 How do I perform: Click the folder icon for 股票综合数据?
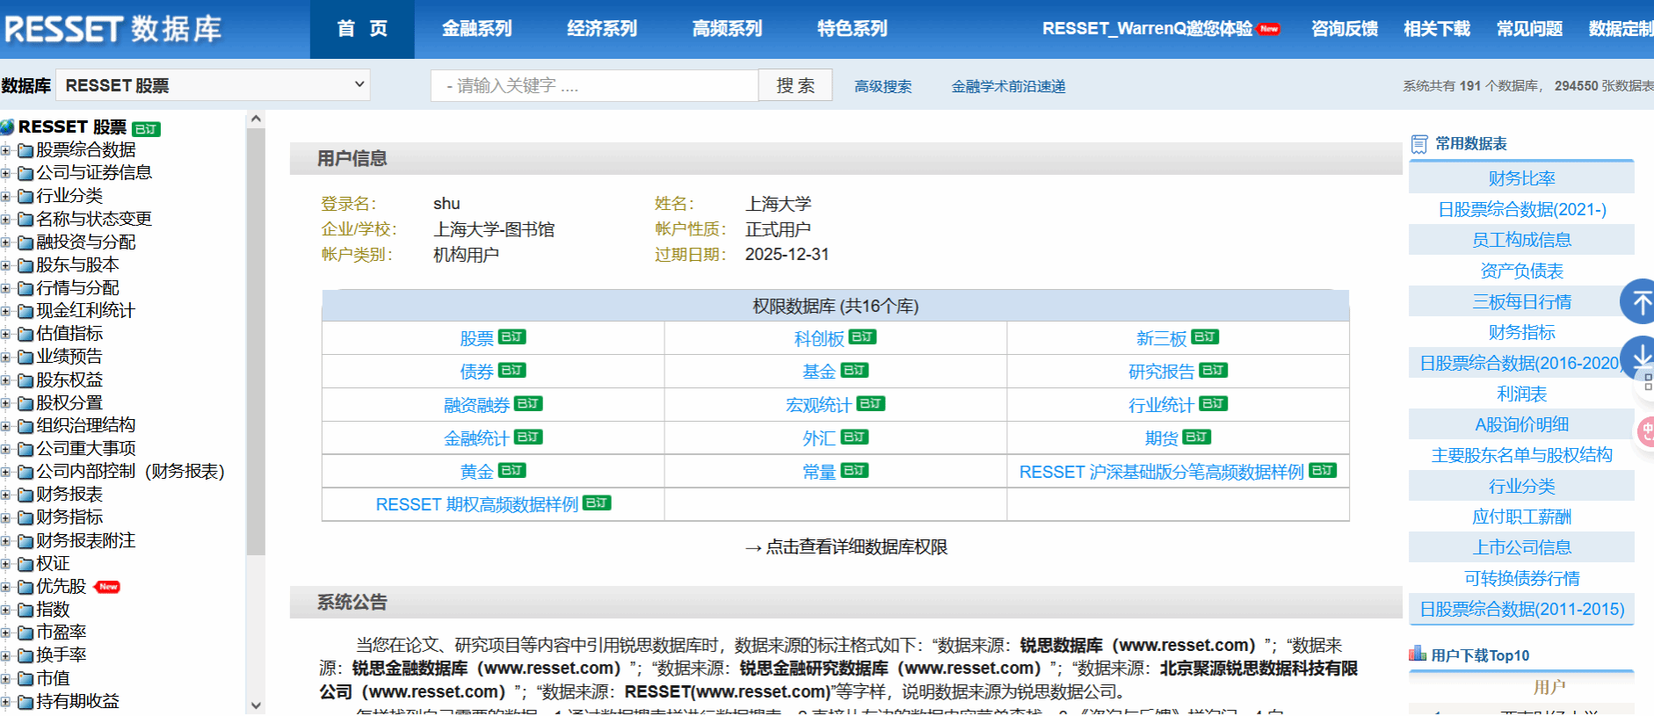pyautogui.click(x=25, y=151)
